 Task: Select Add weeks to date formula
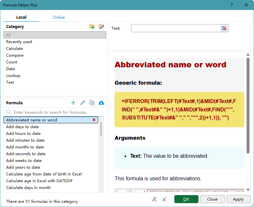pyautogui.click(x=51, y=161)
